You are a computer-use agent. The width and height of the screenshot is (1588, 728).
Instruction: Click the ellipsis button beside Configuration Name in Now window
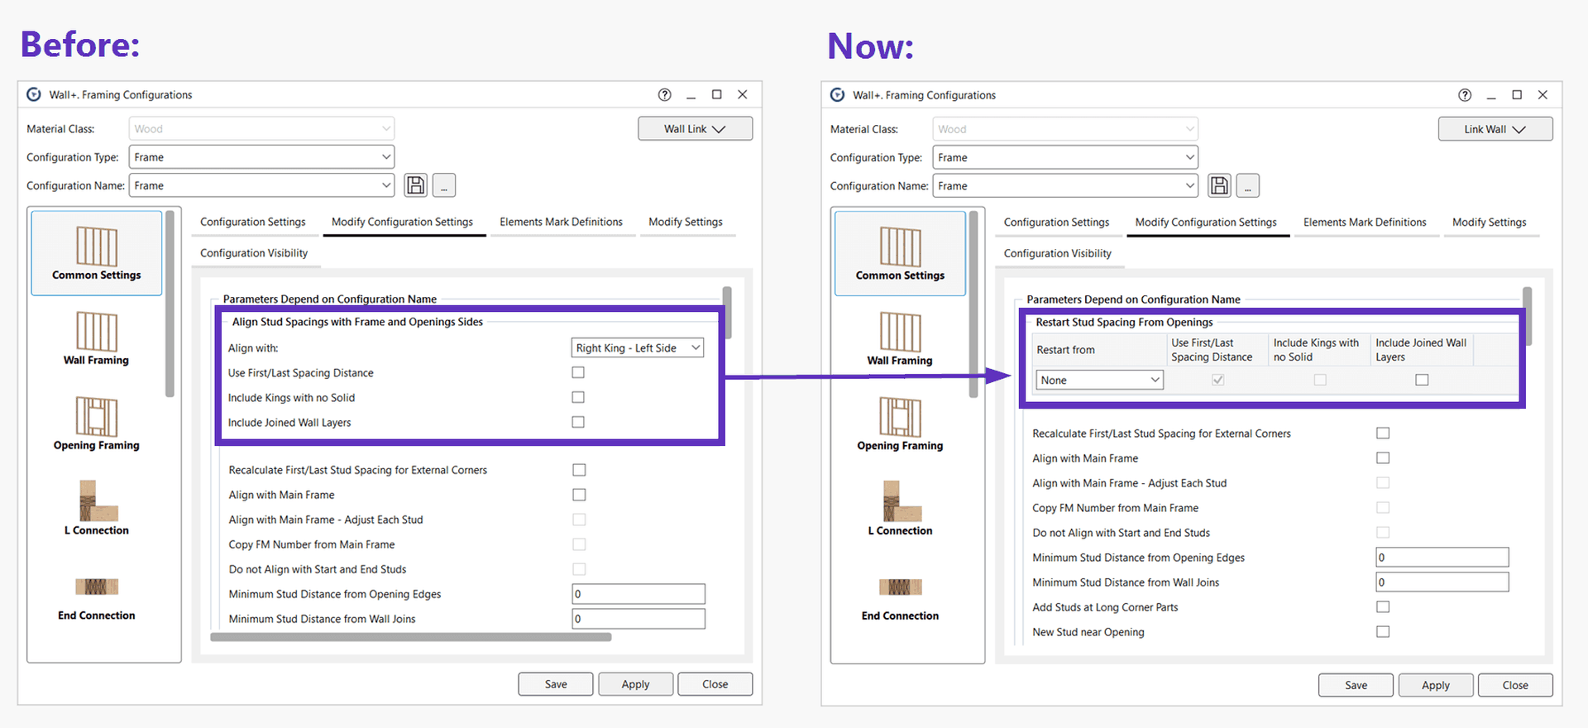[1247, 186]
